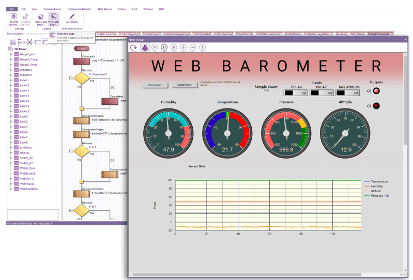Click the Humidity gauge

169,133
